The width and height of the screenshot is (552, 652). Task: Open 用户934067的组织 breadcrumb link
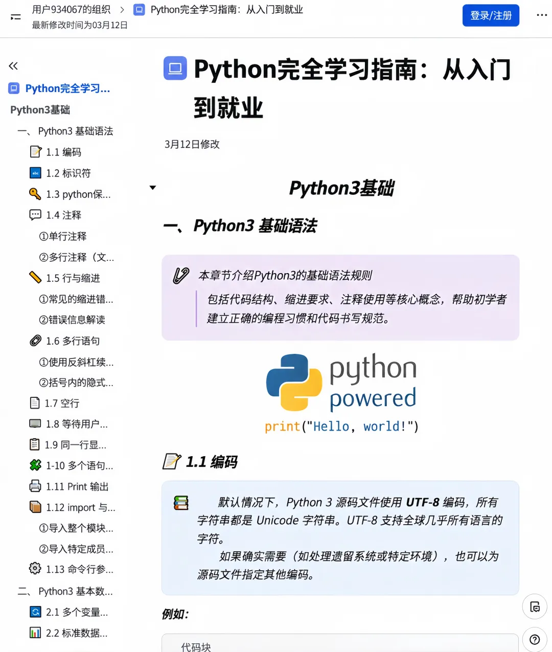coord(71,9)
